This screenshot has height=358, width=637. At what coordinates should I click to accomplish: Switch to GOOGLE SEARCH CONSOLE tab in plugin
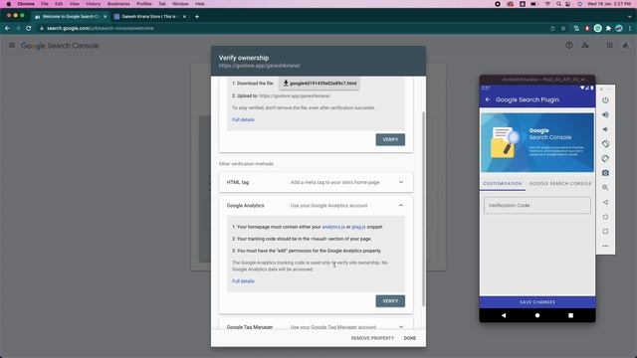(x=560, y=183)
